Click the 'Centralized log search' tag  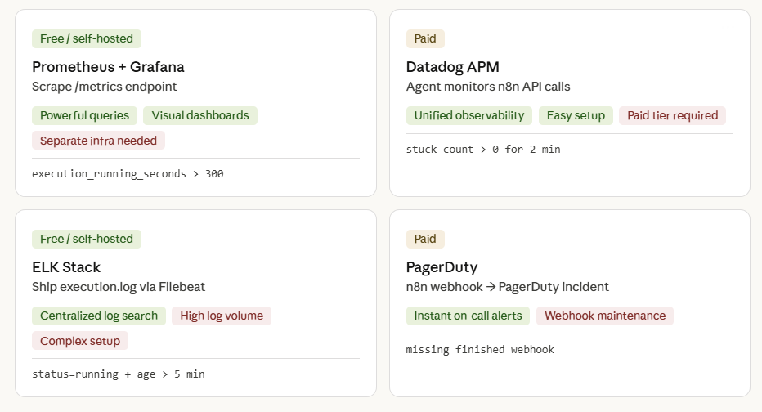99,316
